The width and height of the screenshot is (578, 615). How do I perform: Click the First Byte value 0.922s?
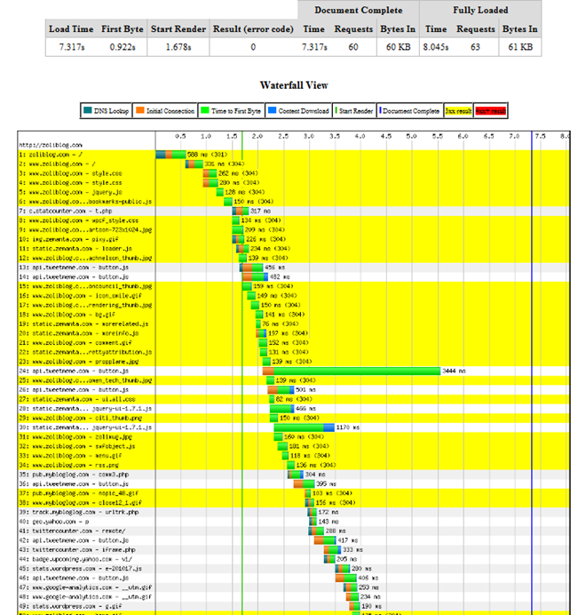[x=123, y=47]
